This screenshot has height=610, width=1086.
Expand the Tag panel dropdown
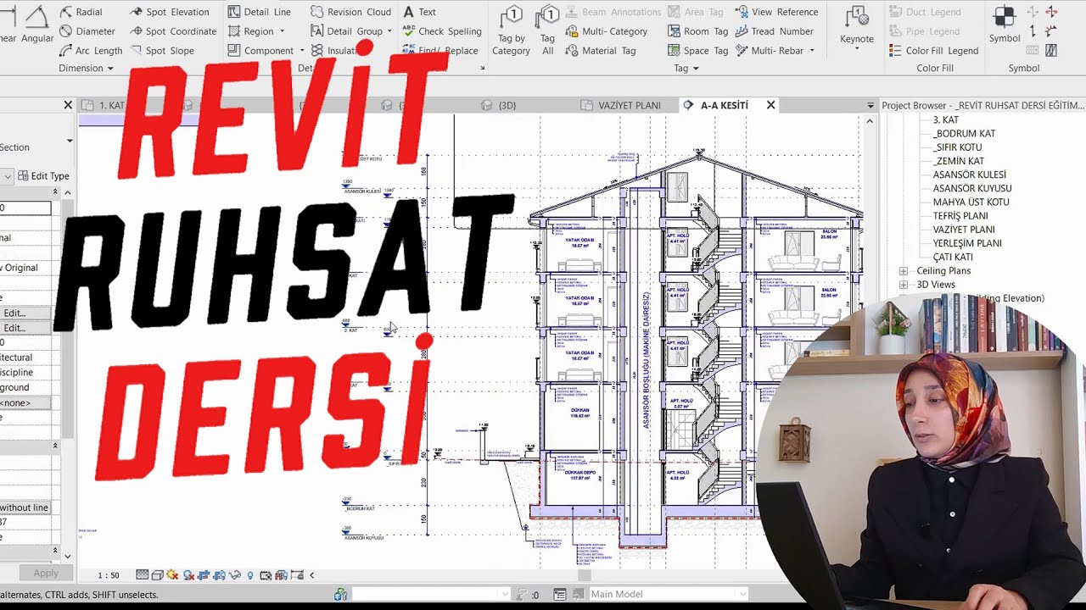point(696,69)
